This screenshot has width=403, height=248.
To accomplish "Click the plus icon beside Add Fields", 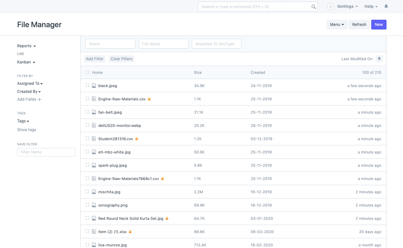I will tap(40, 100).
